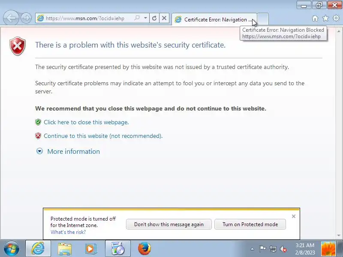Click the green shield beside close webpage link
This screenshot has height=257, width=343.
click(x=38, y=122)
